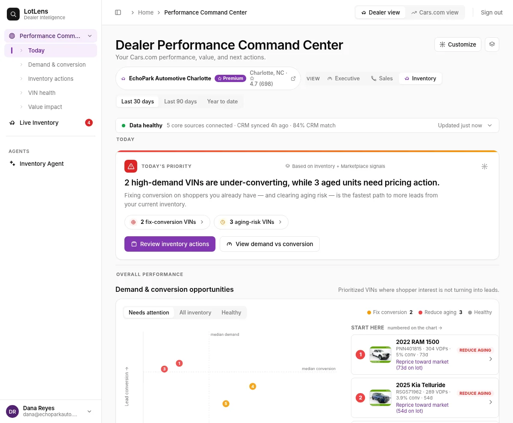Click EchoPark Automotive Charlotte dealer name

(170, 79)
